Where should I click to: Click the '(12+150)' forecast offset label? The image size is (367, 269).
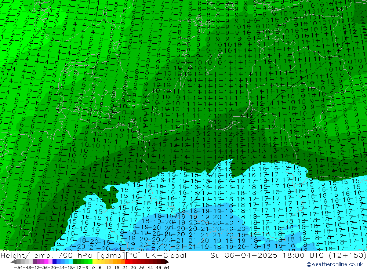click(347, 255)
